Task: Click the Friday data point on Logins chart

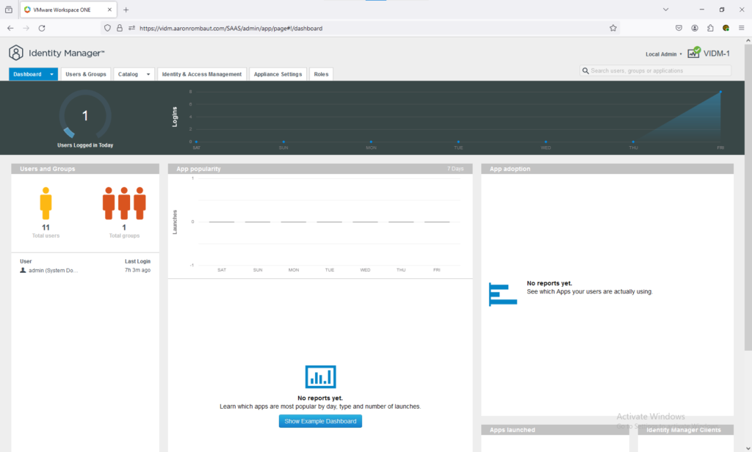Action: coord(720,92)
